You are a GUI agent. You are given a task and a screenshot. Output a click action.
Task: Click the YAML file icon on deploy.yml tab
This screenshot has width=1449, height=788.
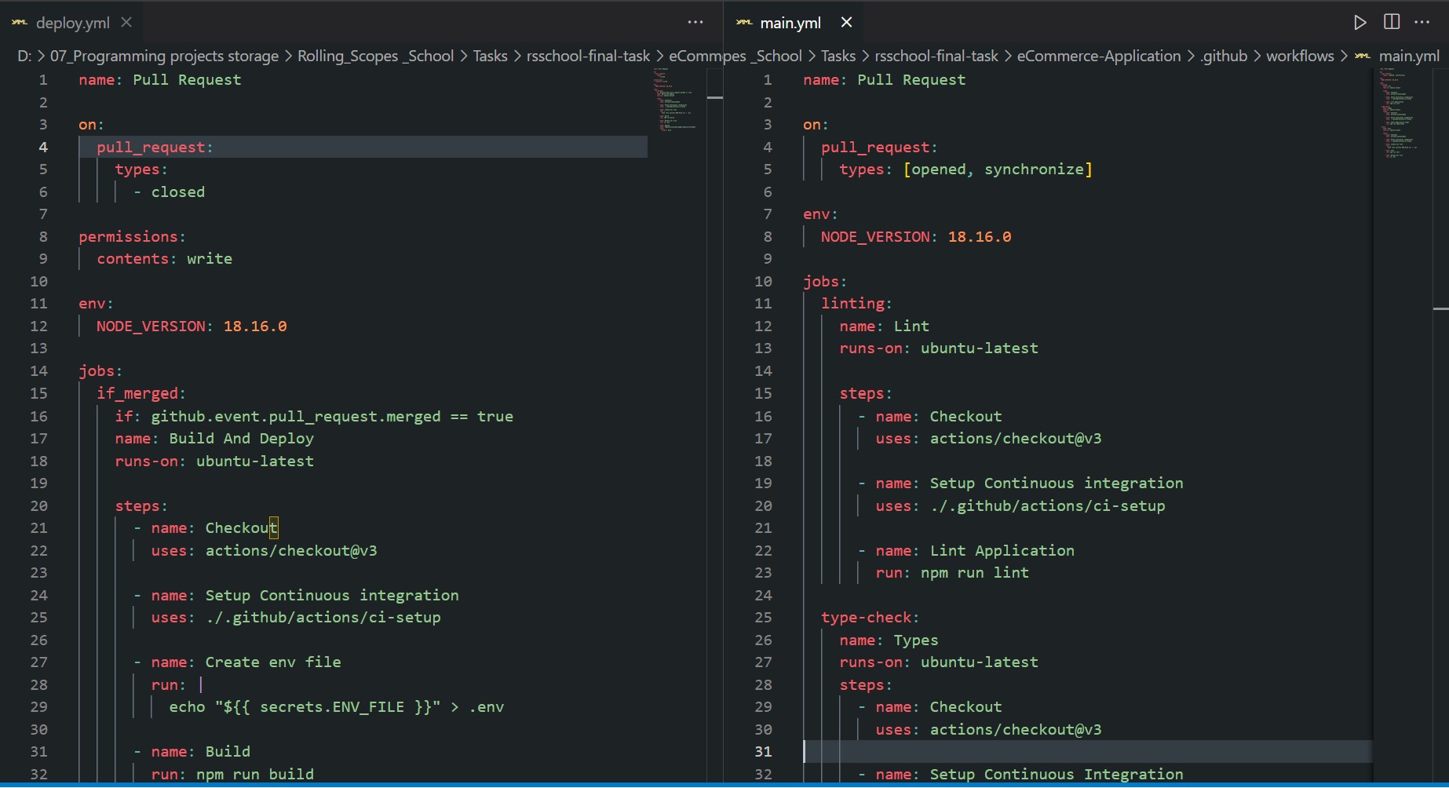pos(20,23)
